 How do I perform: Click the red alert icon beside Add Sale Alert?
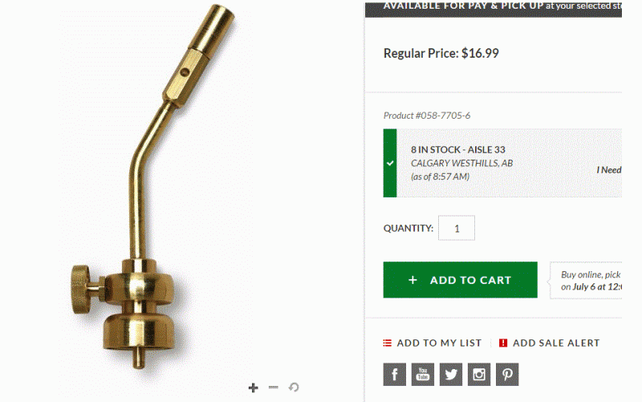(x=503, y=343)
